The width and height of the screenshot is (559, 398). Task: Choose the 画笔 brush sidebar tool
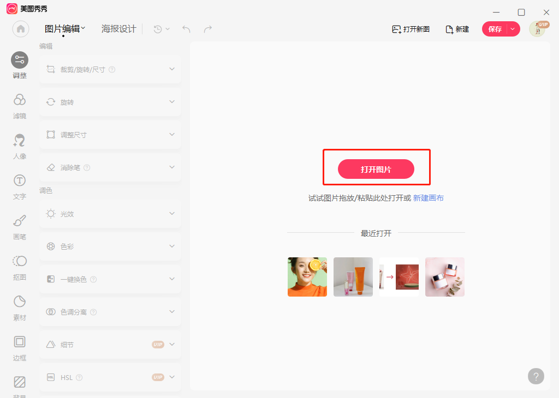(x=20, y=227)
